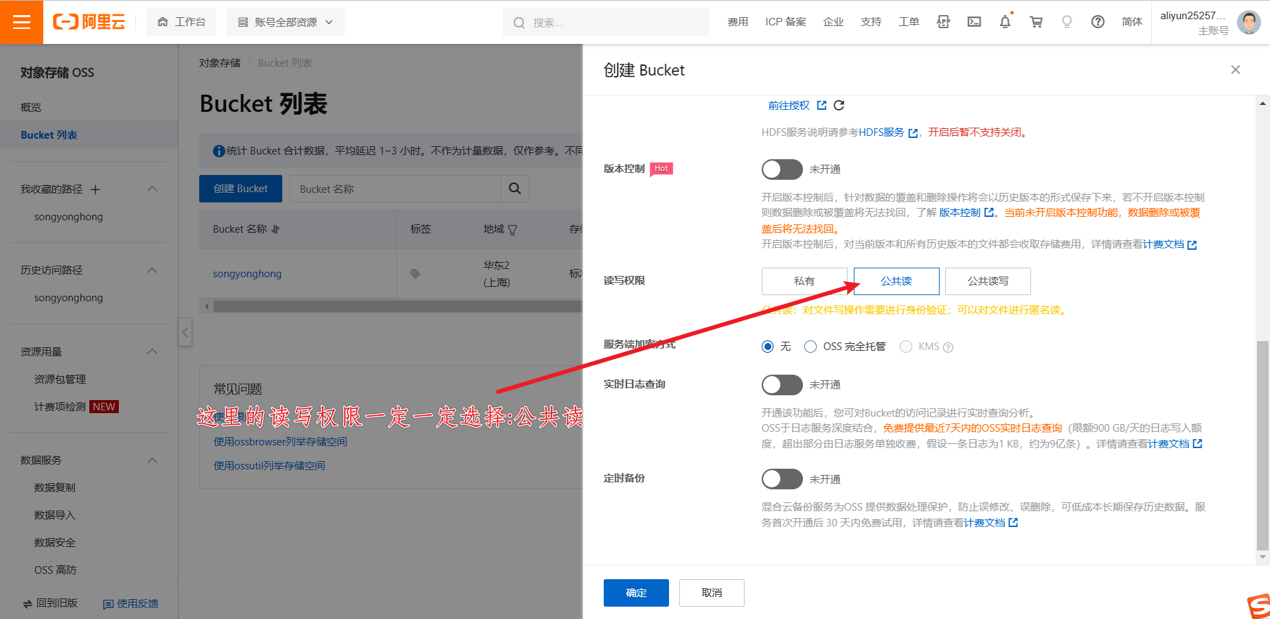Toggle 版本控制 switch
This screenshot has width=1270, height=619.
point(782,169)
